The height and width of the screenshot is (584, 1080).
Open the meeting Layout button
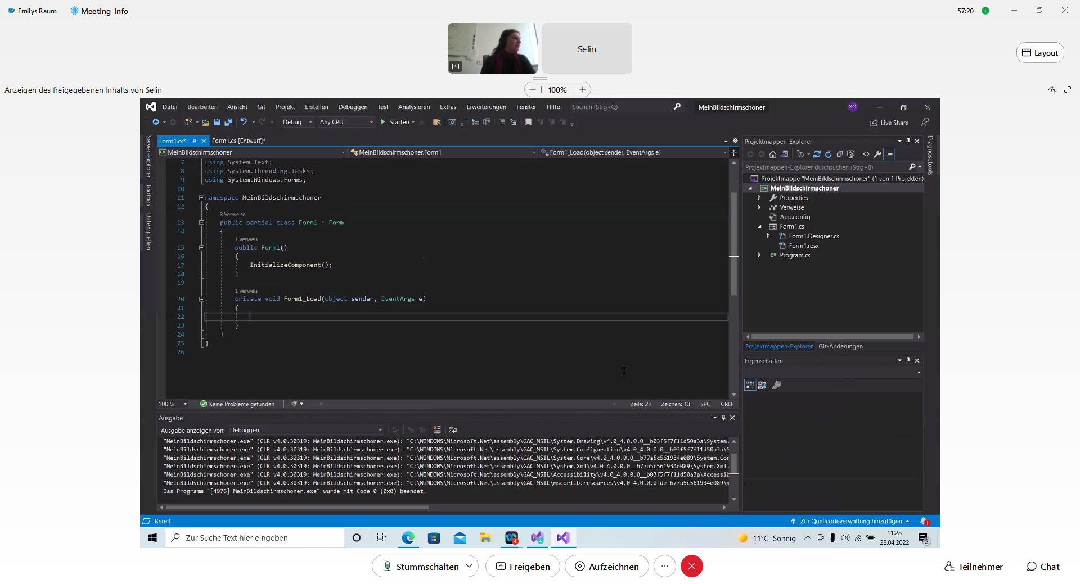pyautogui.click(x=1039, y=53)
